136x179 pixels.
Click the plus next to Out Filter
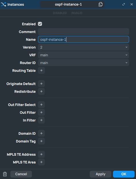(x=41, y=112)
